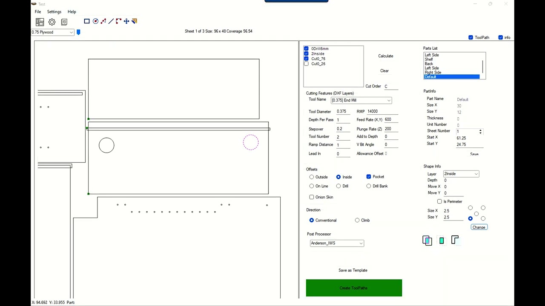Click the Depth Per Pass field
The height and width of the screenshot is (306, 545).
[343, 120]
